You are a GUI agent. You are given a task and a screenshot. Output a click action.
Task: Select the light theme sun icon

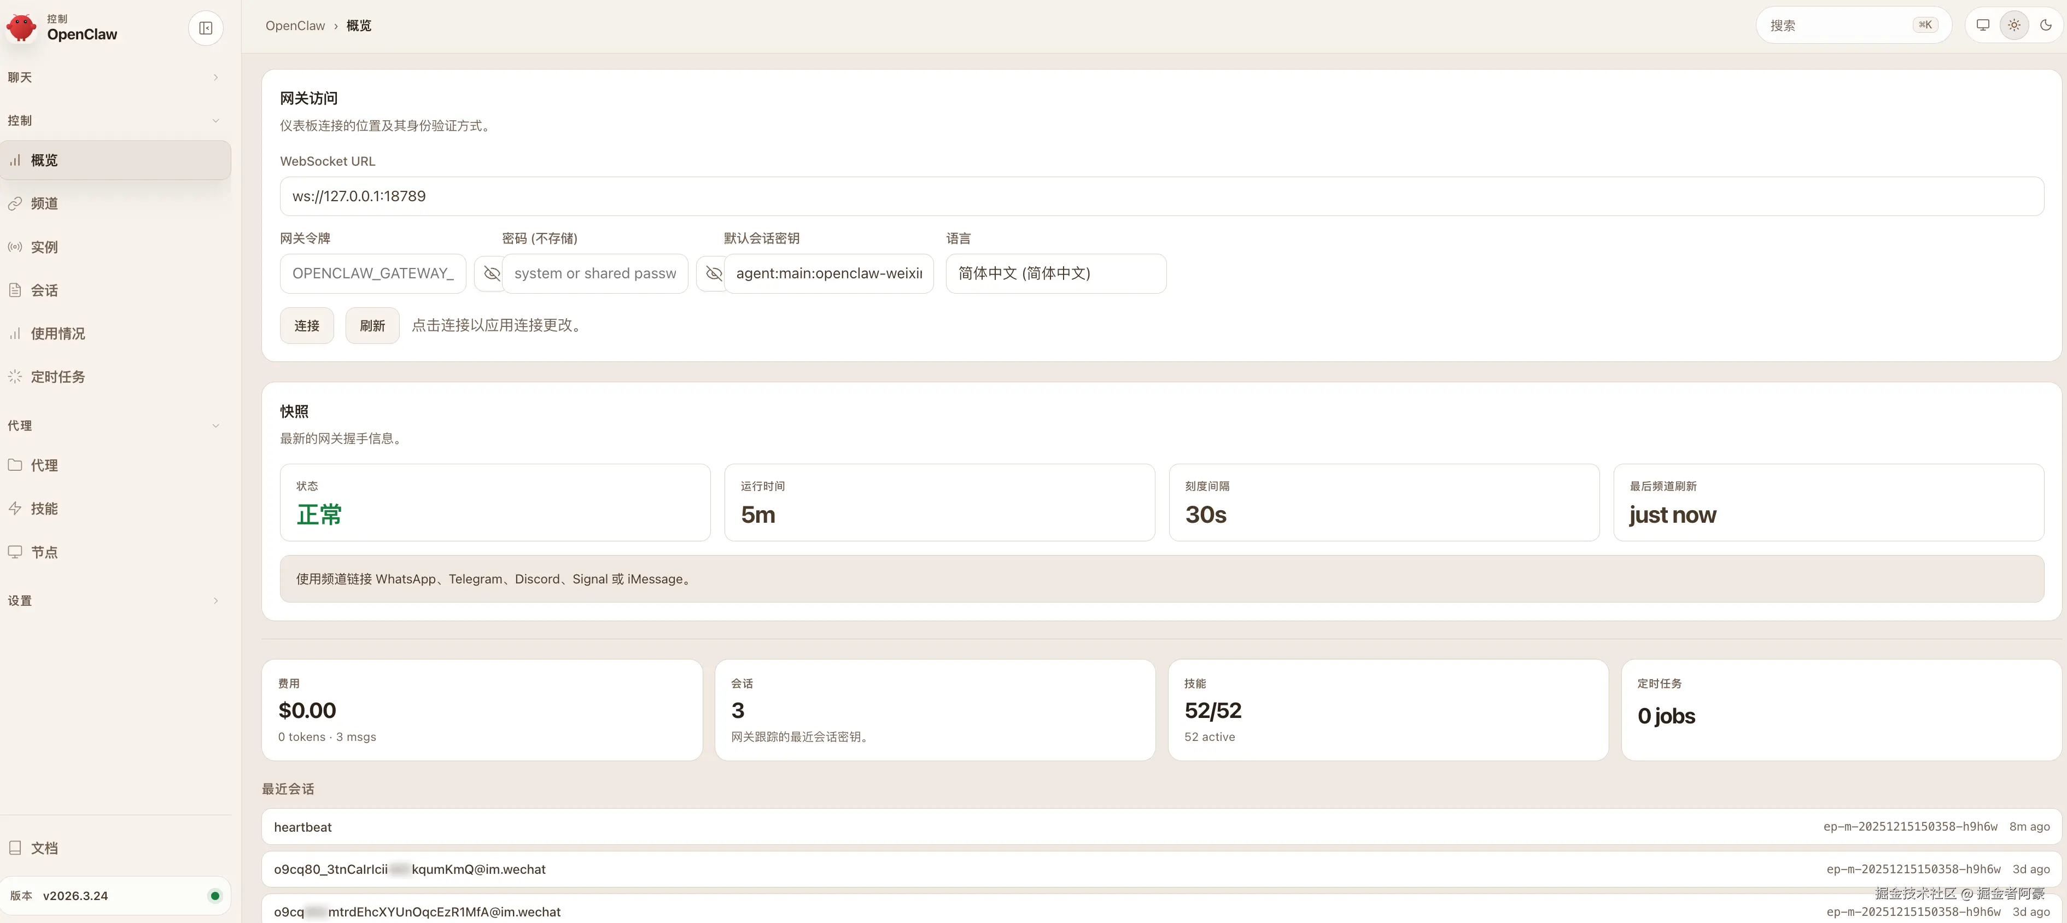(x=2014, y=25)
